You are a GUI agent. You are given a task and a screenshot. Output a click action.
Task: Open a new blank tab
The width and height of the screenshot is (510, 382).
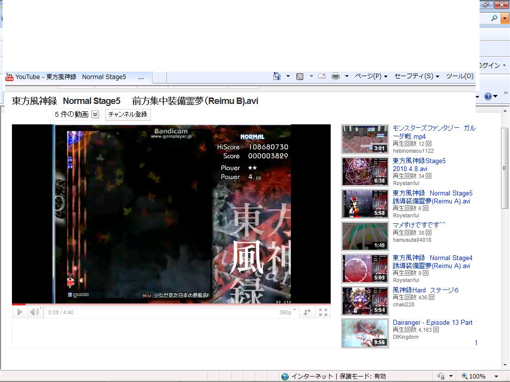pyautogui.click(x=159, y=78)
